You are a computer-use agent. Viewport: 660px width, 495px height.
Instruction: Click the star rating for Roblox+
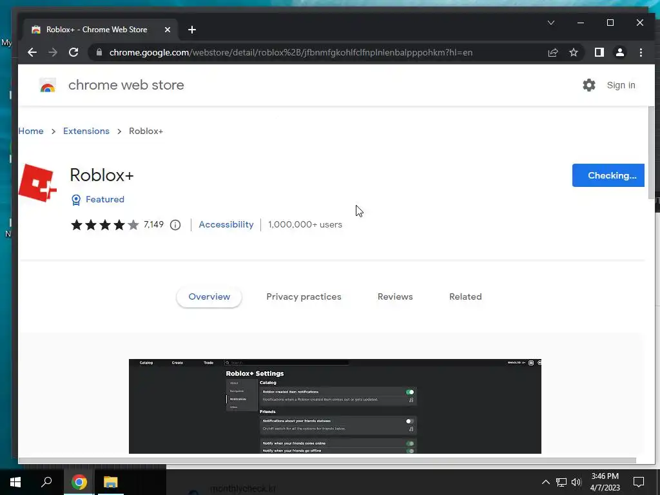pyautogui.click(x=105, y=225)
